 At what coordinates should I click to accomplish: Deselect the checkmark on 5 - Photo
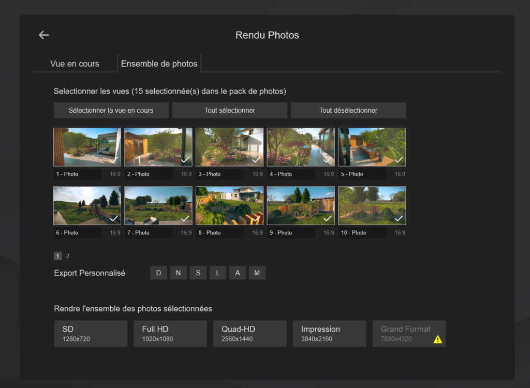[399, 160]
